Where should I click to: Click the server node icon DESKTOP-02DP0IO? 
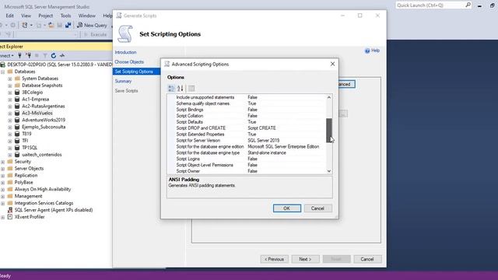3,65
